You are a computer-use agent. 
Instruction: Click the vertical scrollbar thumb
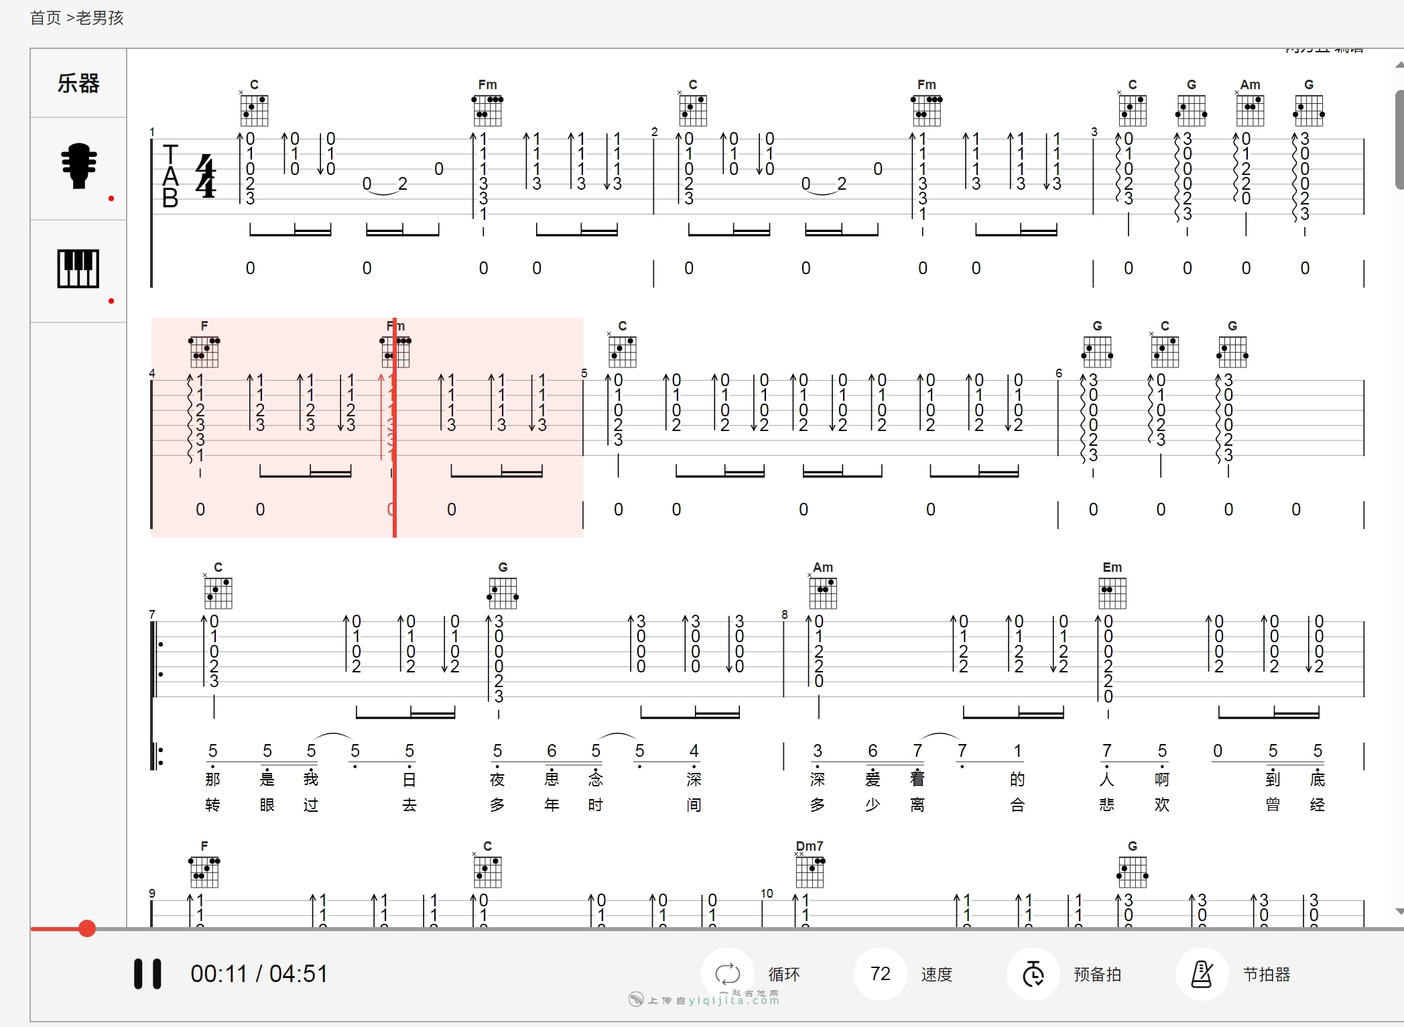(1399, 139)
